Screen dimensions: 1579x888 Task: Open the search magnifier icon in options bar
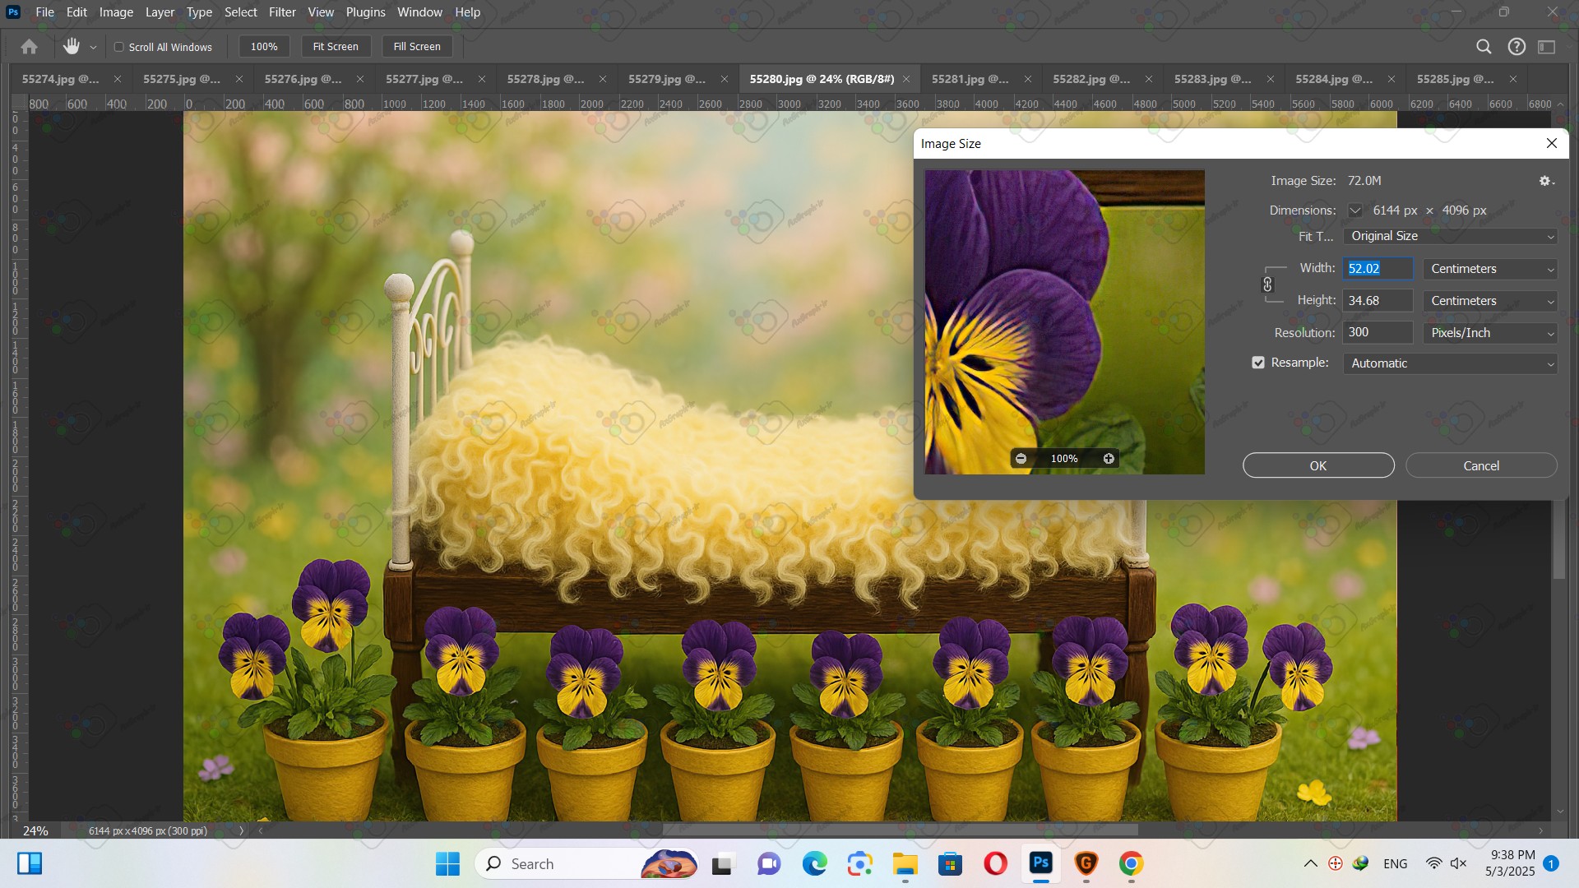point(1484,47)
